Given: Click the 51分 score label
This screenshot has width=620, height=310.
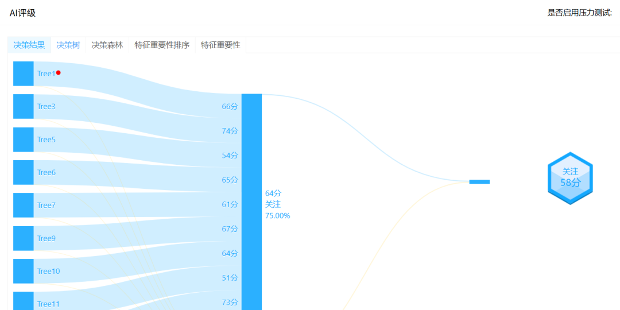Looking at the screenshot, I should coord(230,278).
